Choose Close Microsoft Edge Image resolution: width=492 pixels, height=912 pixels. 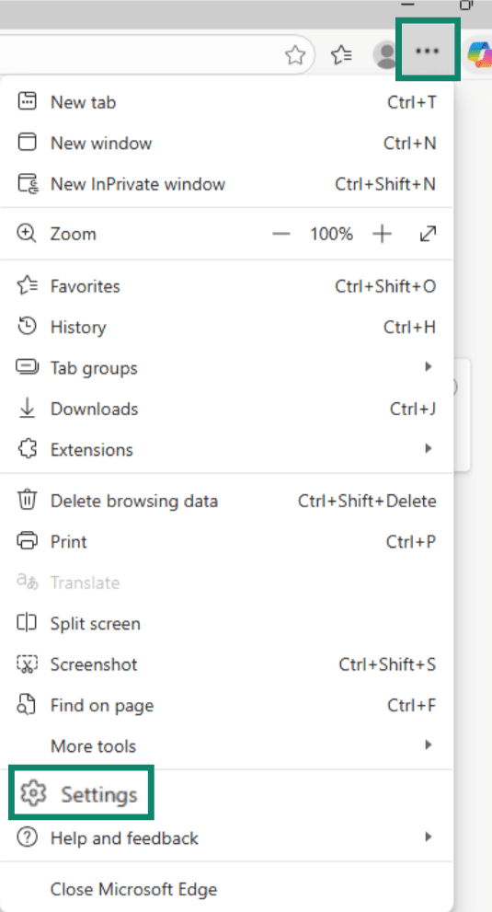227,889
